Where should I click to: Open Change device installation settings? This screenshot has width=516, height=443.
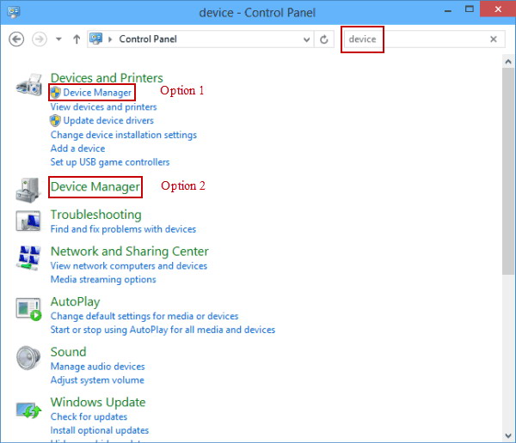123,135
